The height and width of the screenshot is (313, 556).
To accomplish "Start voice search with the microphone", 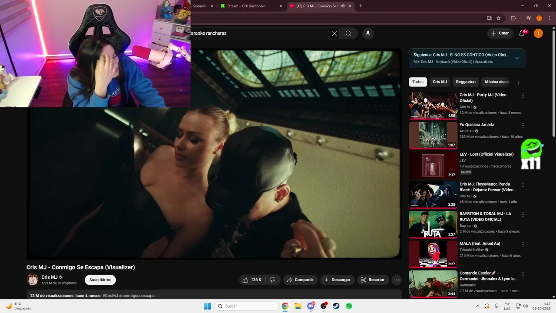I will coord(368,33).
